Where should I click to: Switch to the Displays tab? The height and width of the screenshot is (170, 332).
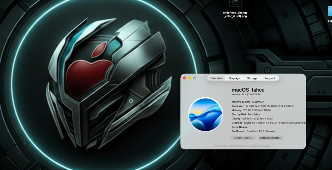234,78
